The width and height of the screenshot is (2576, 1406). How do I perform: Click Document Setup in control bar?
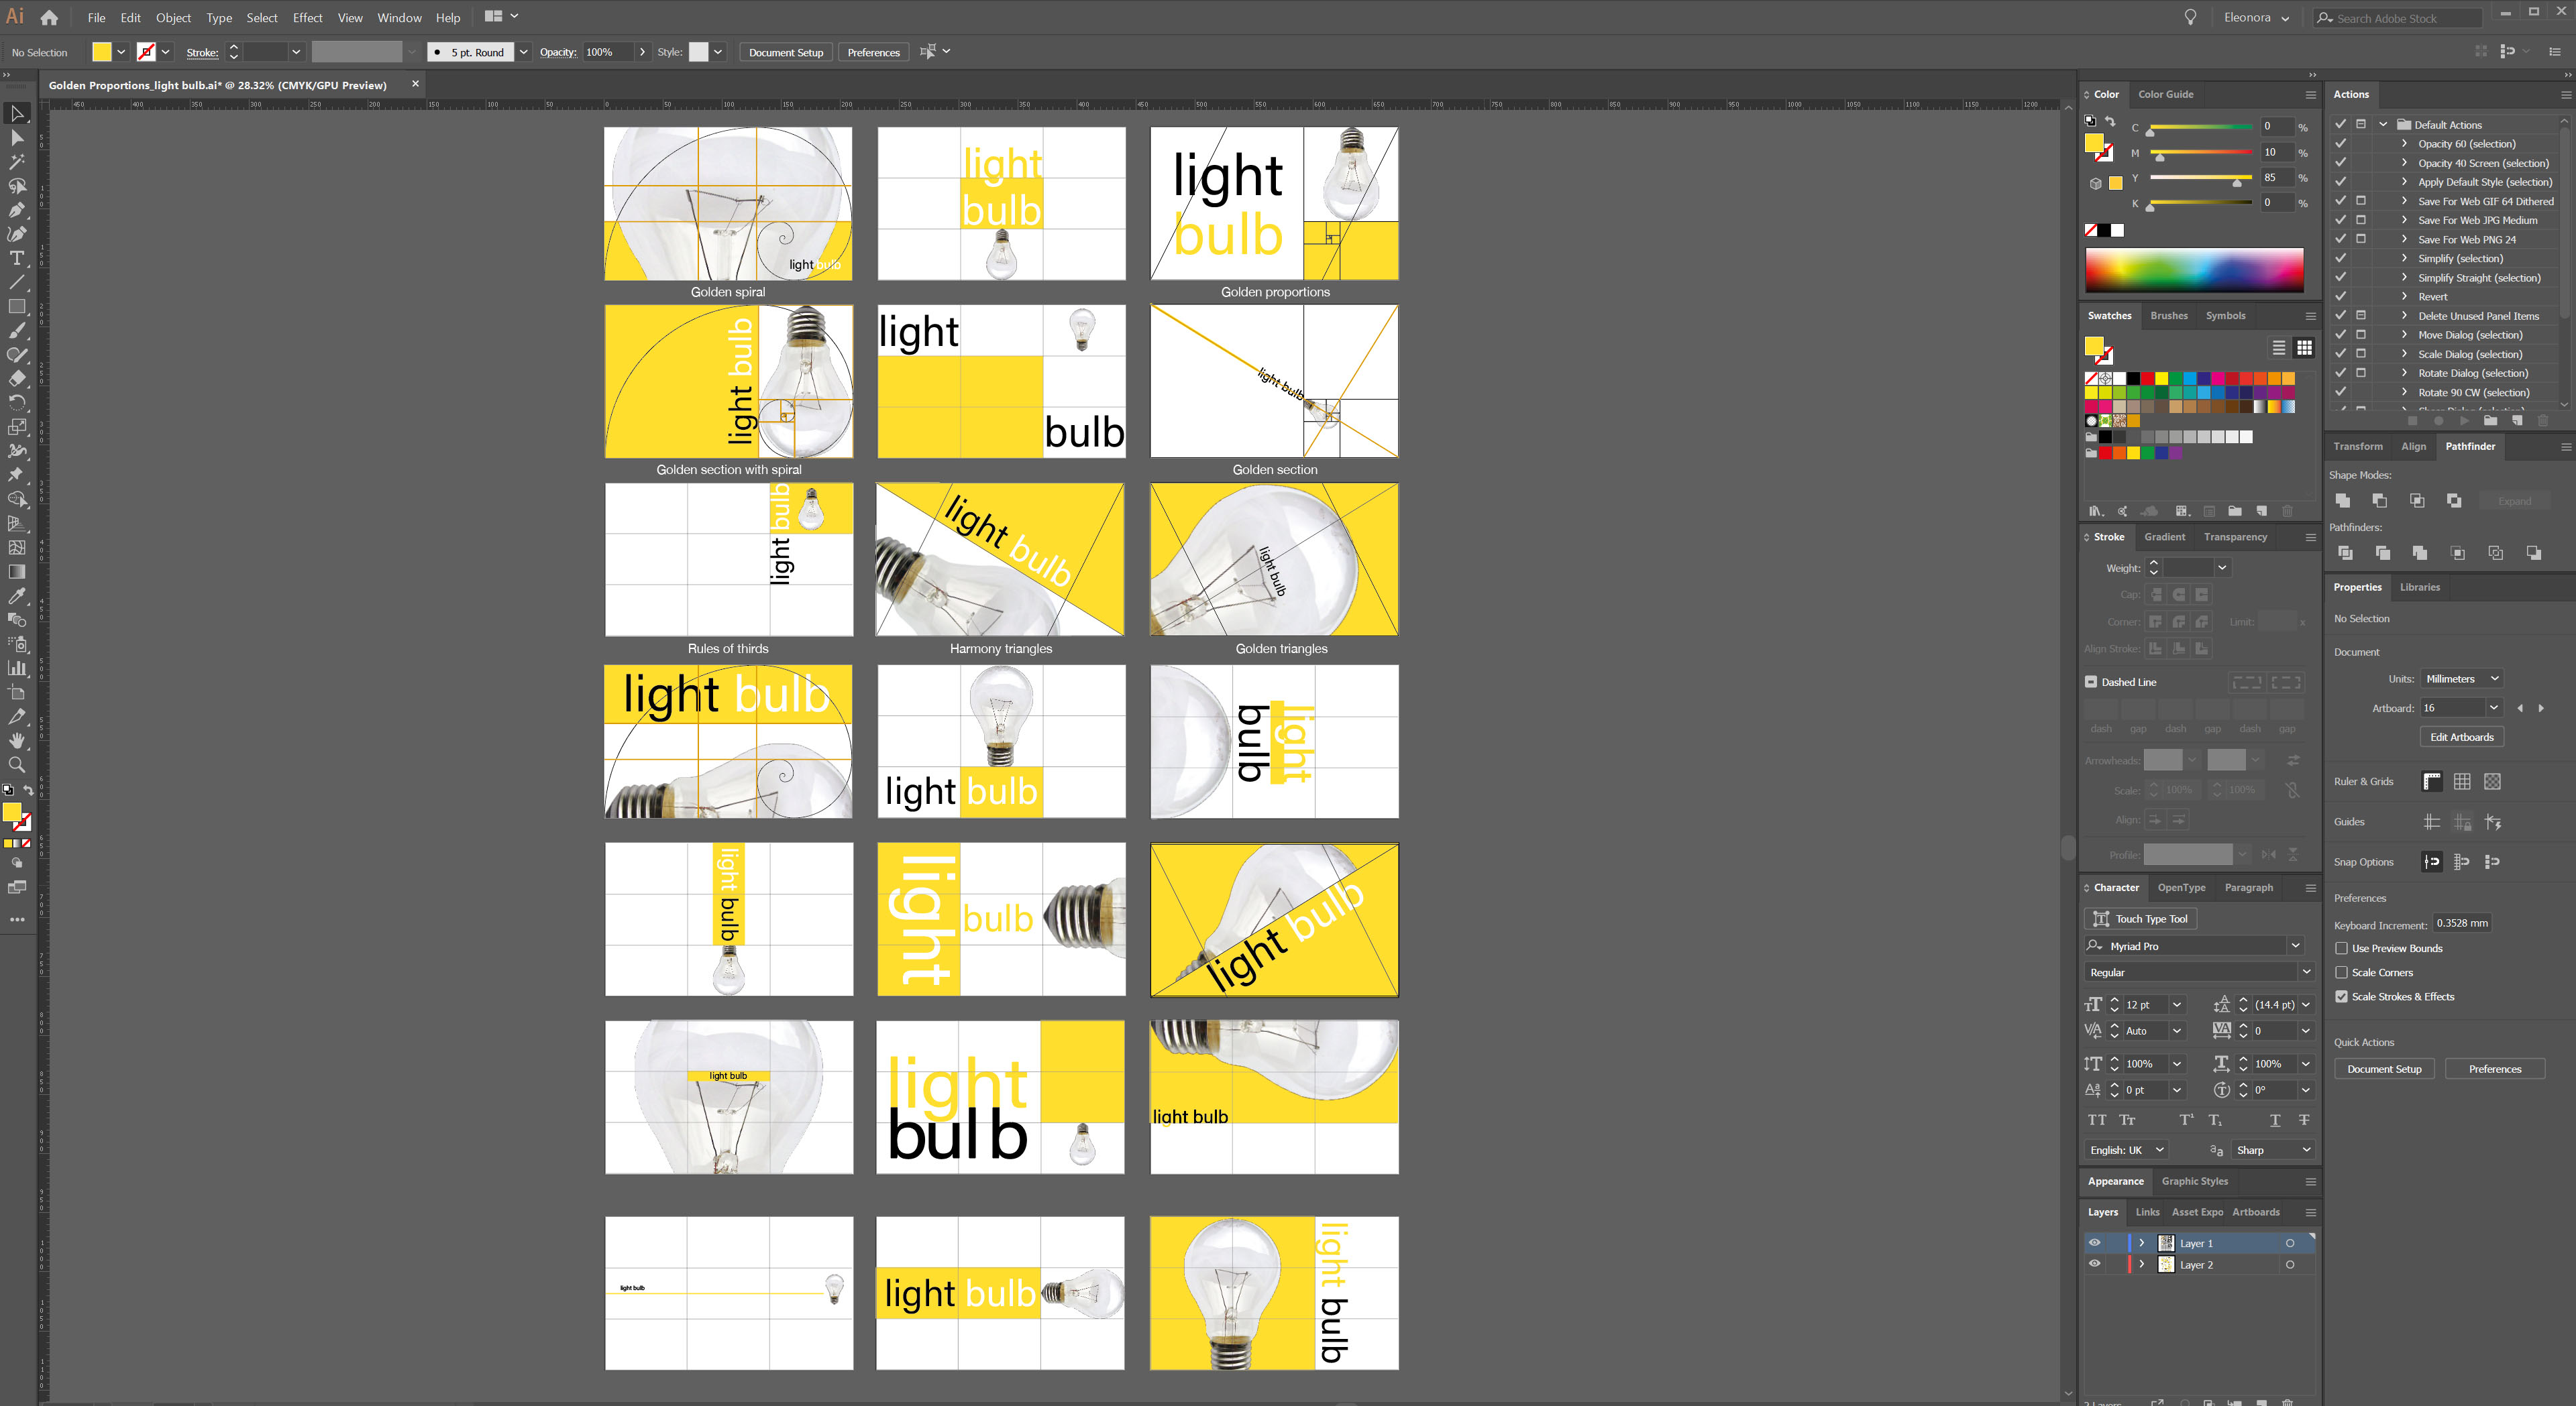click(x=786, y=52)
